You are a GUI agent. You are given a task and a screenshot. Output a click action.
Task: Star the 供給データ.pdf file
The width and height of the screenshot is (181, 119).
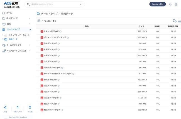(59, 44)
